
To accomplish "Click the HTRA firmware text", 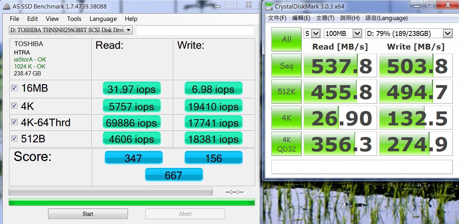I will 22,53.
